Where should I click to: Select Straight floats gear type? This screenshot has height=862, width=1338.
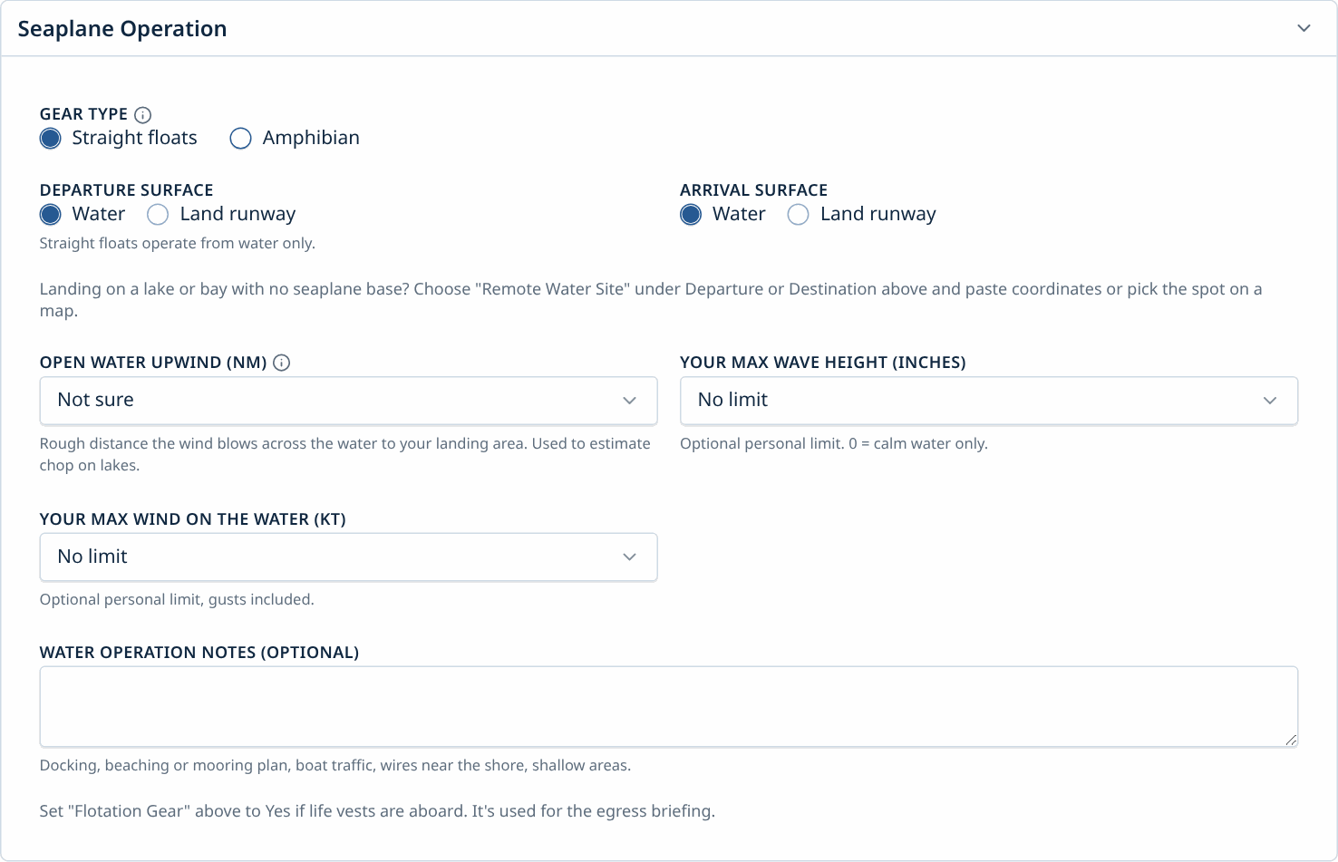(x=51, y=138)
